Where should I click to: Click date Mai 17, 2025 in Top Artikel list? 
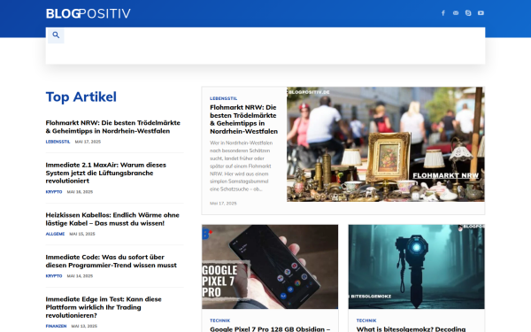[88, 142]
